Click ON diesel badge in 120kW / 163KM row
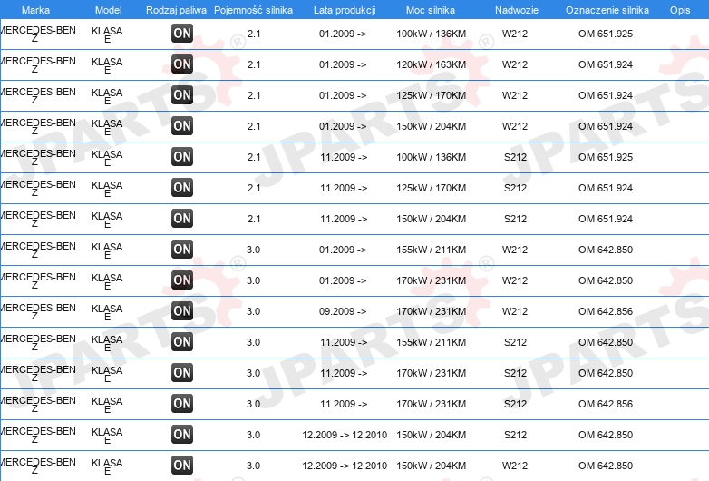 182,64
